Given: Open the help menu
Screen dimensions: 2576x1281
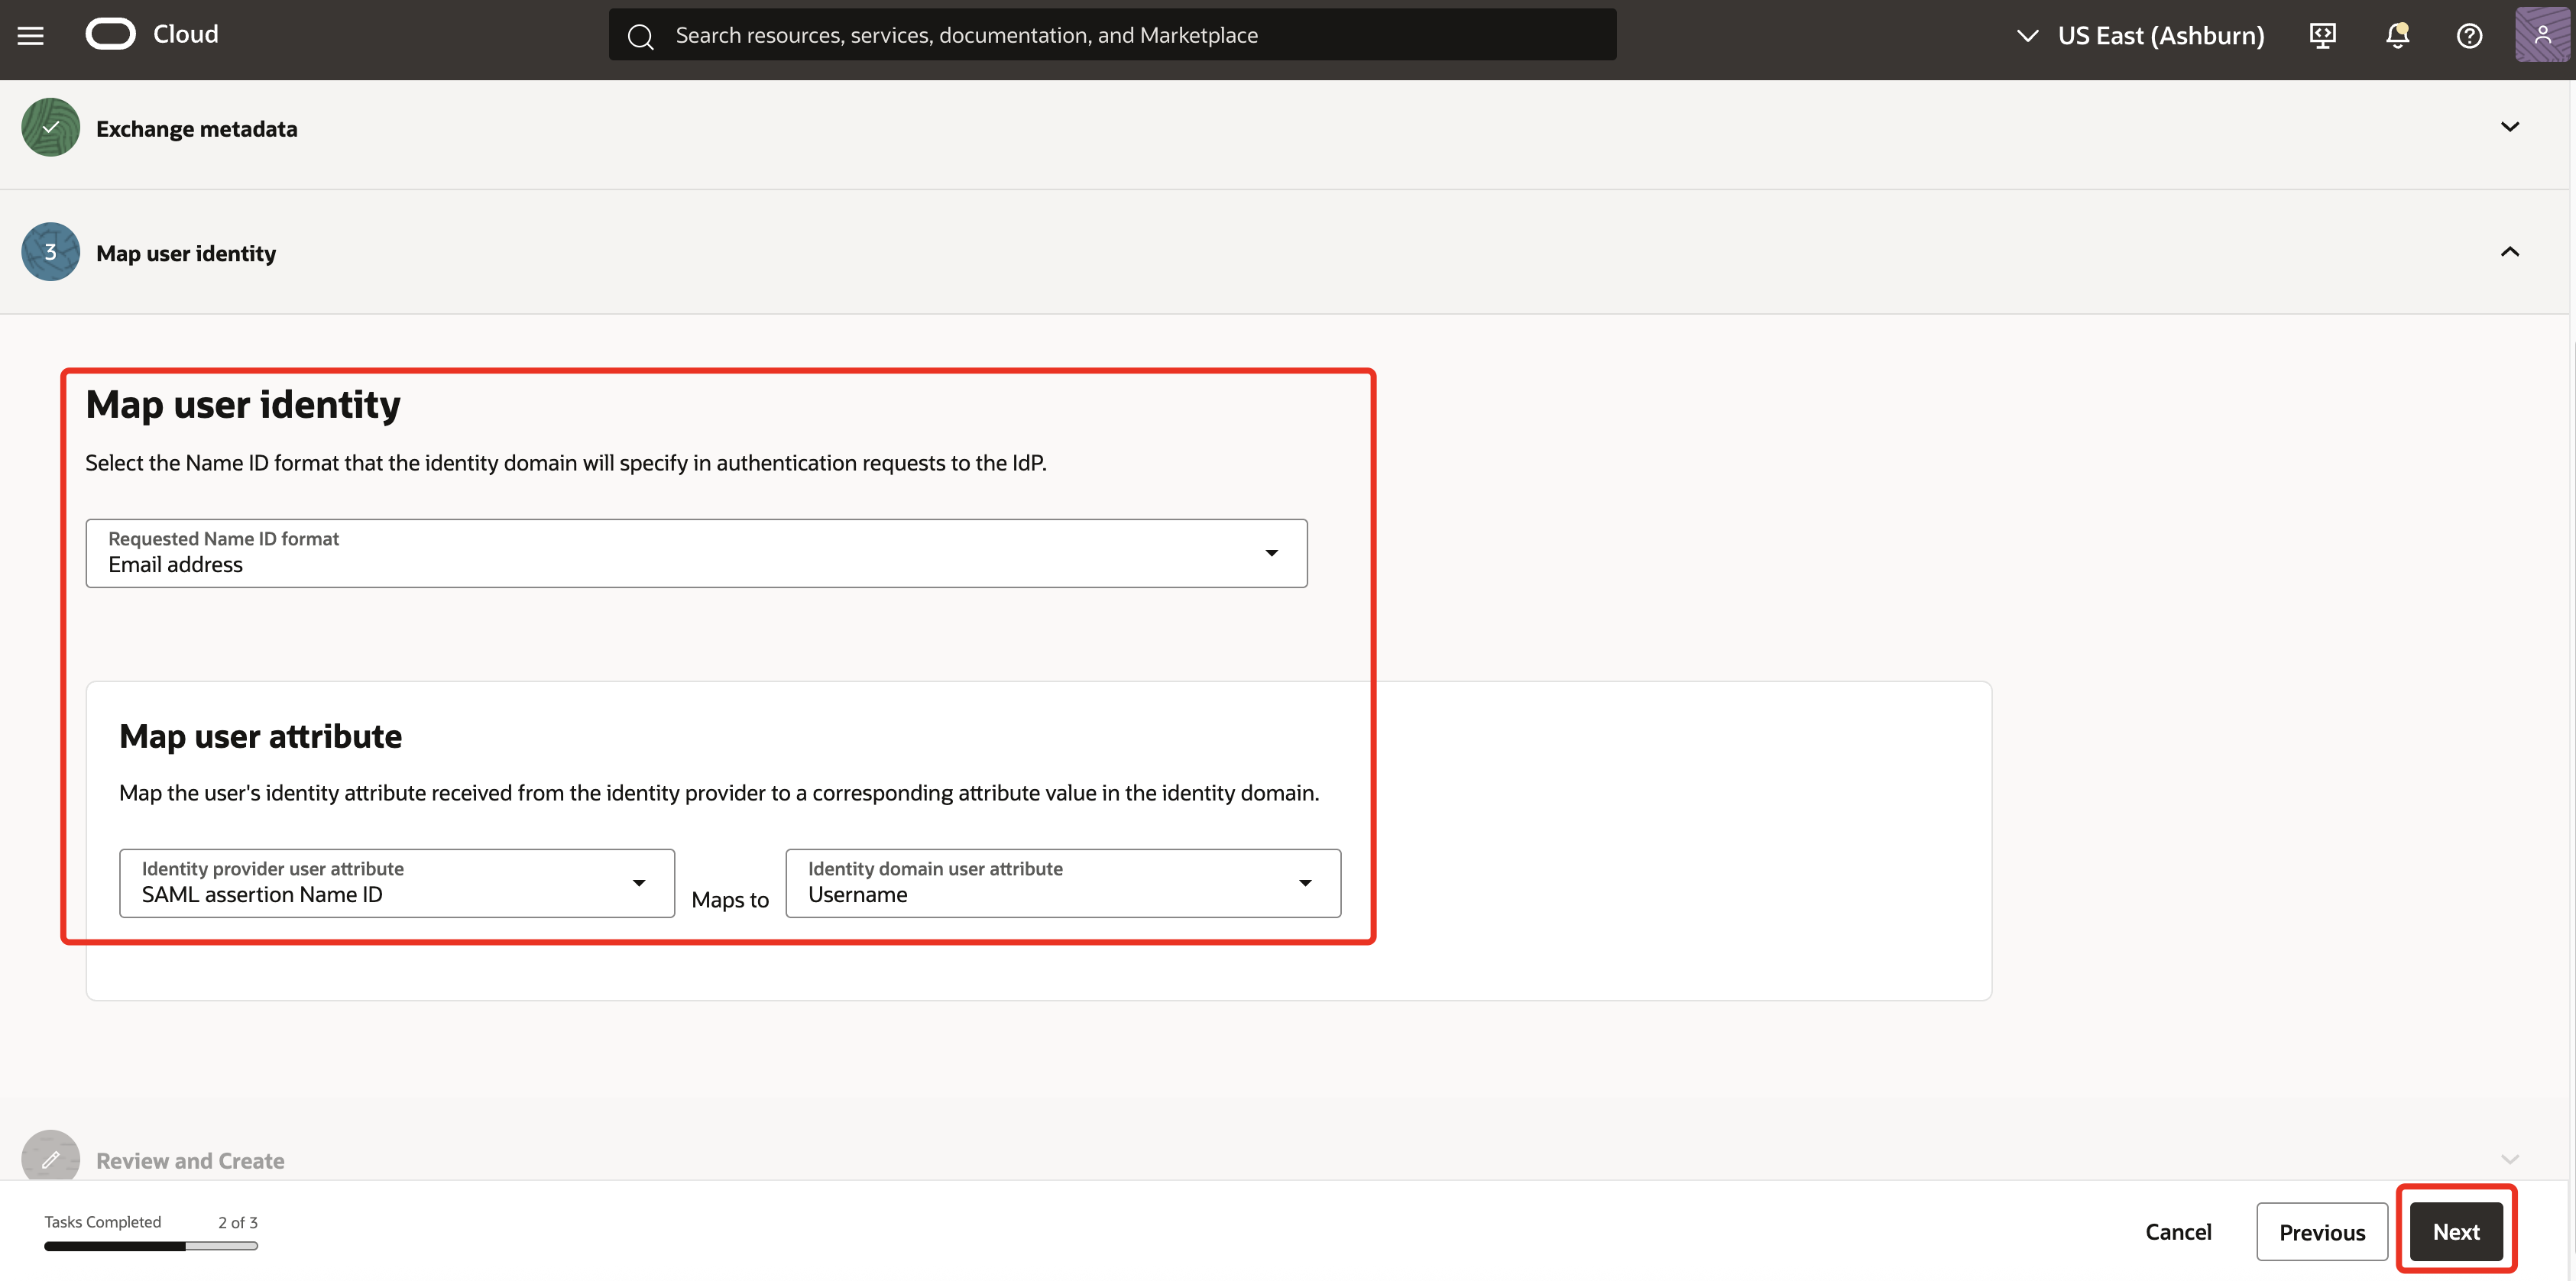Looking at the screenshot, I should click(2469, 35).
